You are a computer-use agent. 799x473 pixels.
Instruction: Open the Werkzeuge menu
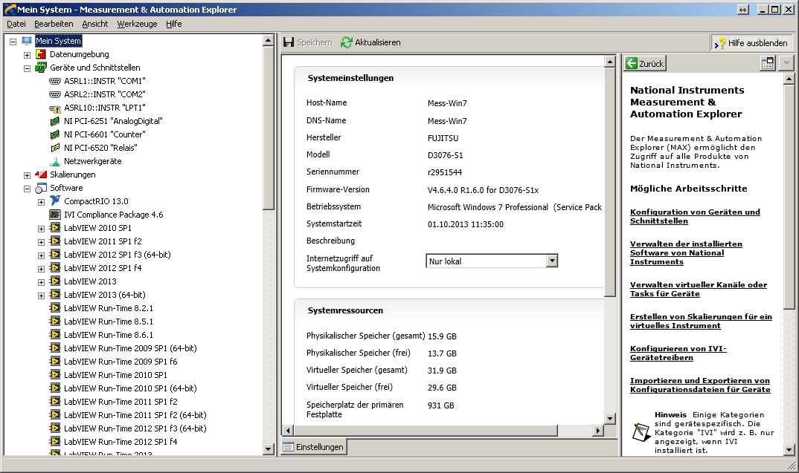137,24
